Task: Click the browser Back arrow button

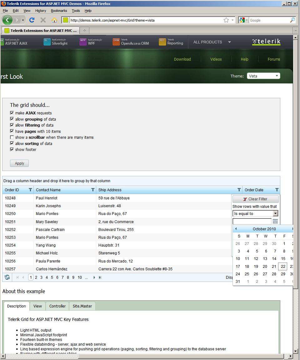Action: pos(7,20)
